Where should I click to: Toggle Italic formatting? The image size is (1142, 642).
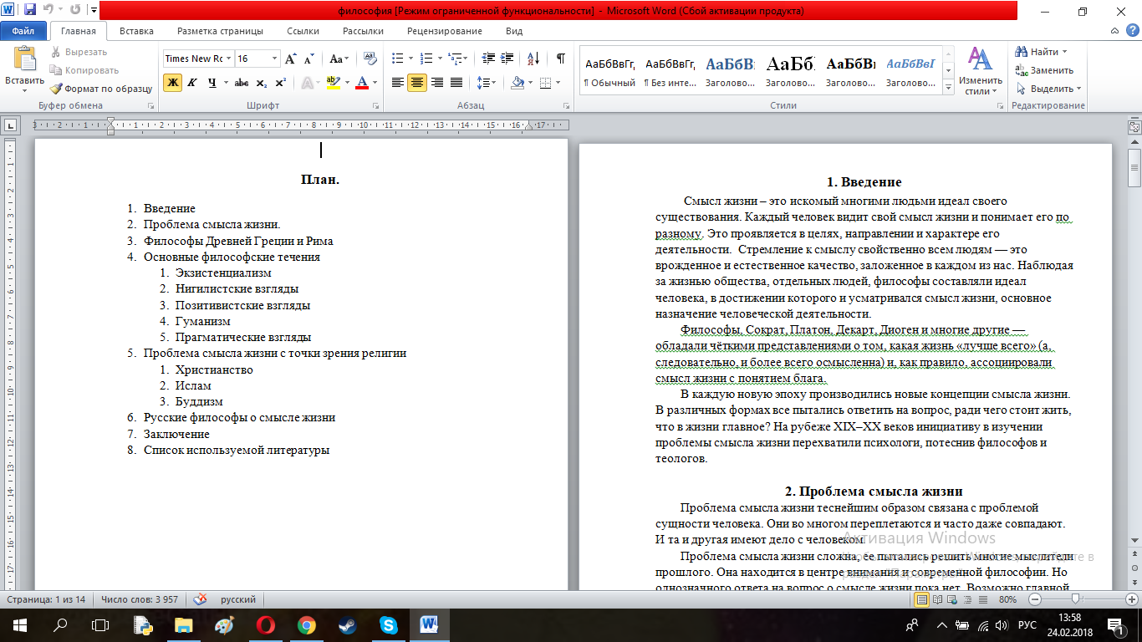coord(192,83)
